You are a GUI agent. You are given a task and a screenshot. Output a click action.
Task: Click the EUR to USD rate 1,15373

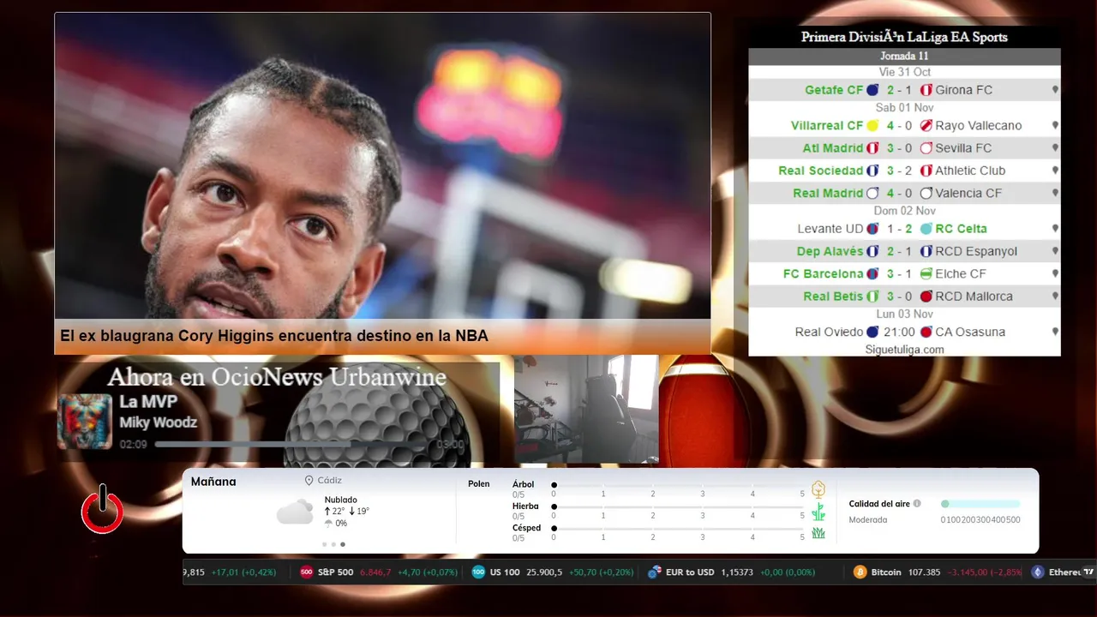(737, 572)
